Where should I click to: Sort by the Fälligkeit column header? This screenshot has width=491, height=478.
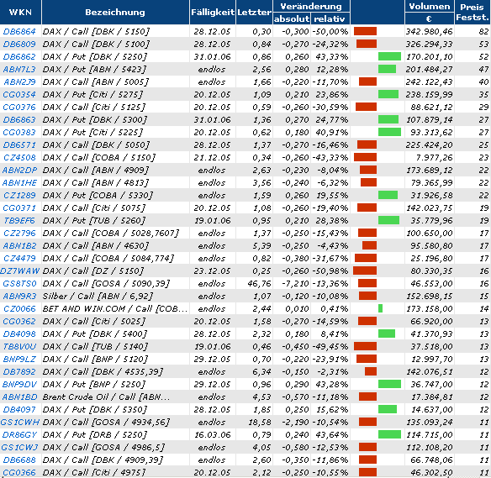click(x=213, y=13)
